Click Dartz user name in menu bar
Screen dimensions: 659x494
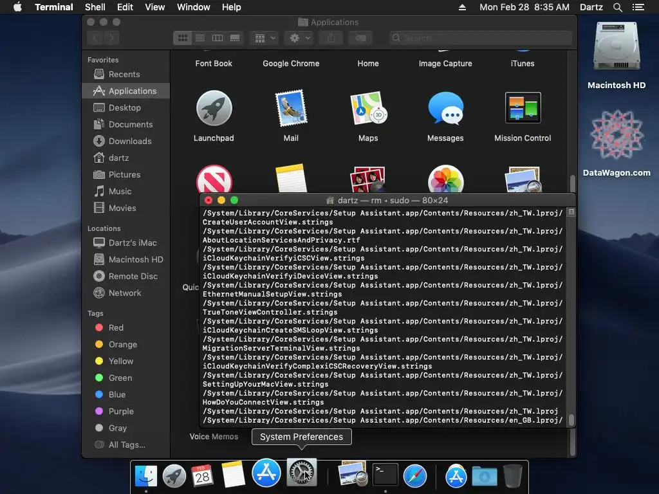591,7
